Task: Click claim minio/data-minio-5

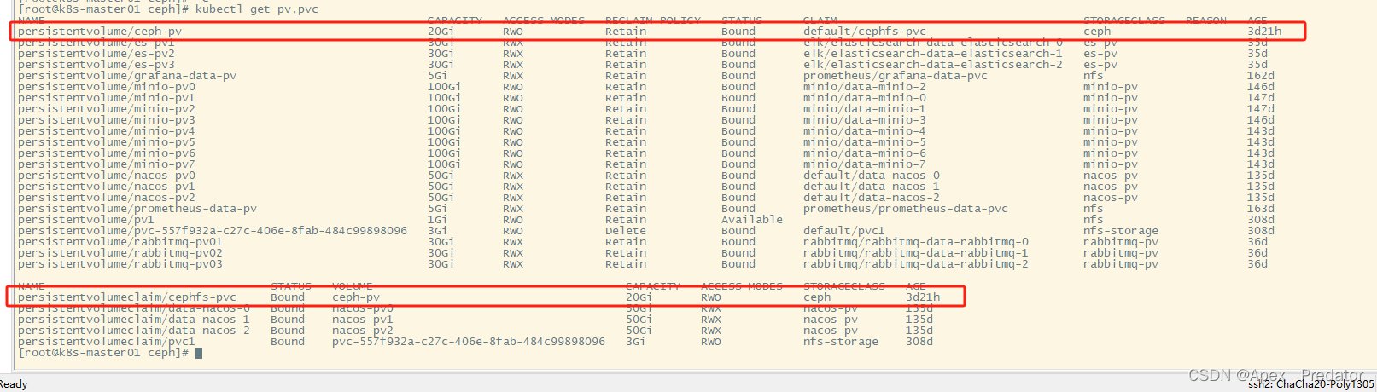Action: (865, 142)
